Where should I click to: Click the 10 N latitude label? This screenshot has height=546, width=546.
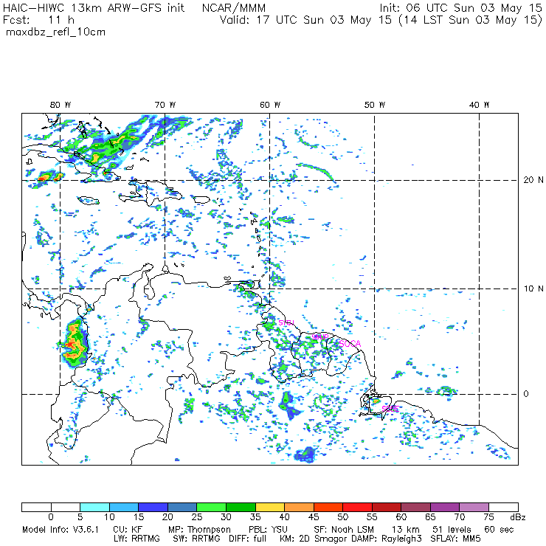(533, 288)
